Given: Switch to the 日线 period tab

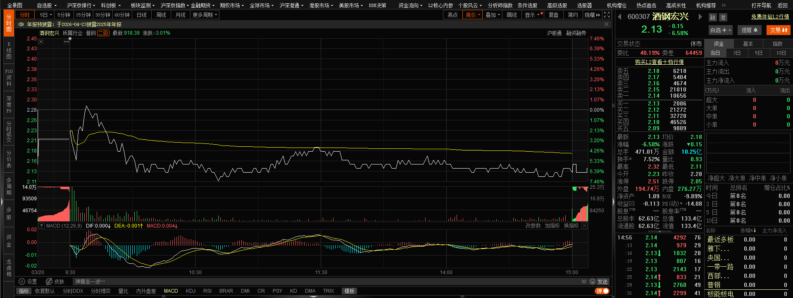Looking at the screenshot, I should [142, 15].
